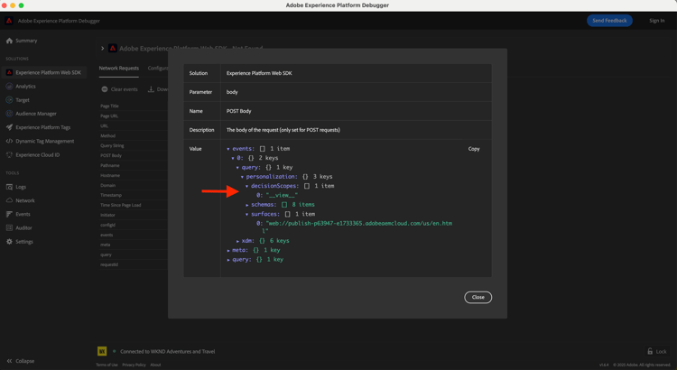The height and width of the screenshot is (370, 677).
Task: Collapse the decisionScopes node
Action: pyautogui.click(x=247, y=186)
